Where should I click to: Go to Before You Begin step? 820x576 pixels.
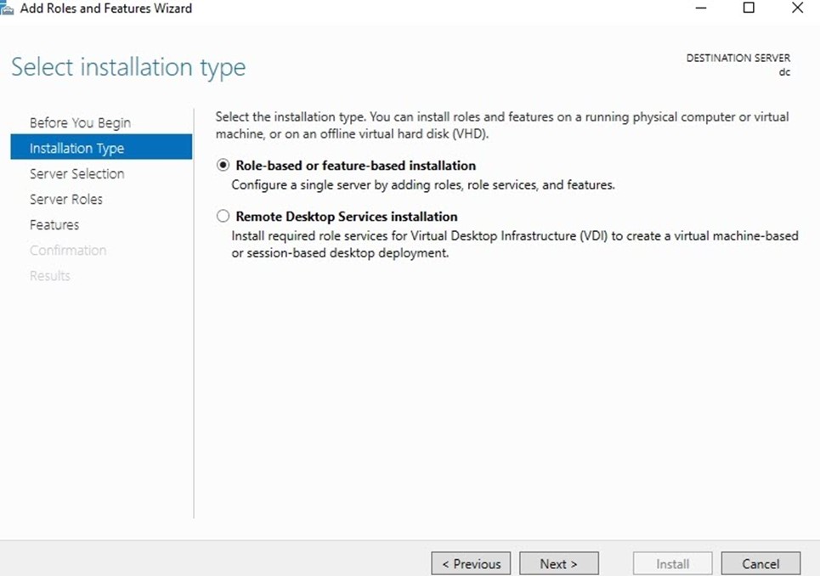(80, 123)
